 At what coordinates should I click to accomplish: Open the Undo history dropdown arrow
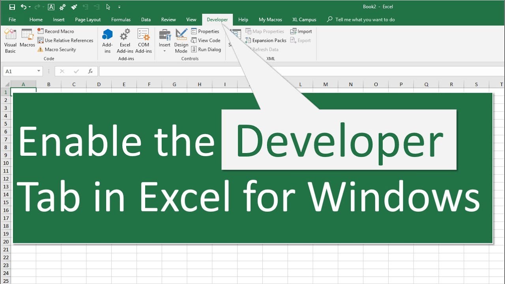coord(30,7)
